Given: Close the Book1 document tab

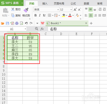Looking at the screenshot, I should (x=86, y=23).
